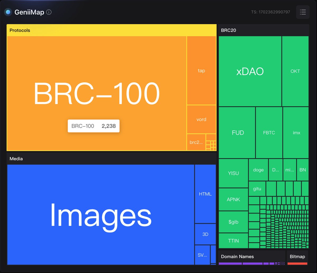The height and width of the screenshot is (273, 317).
Task: Expand the SV... truncated media block
Action: (x=202, y=255)
